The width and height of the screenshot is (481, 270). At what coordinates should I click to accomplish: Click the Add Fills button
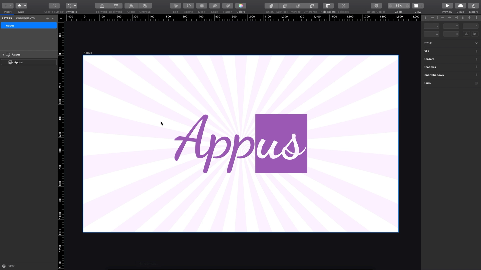click(x=477, y=51)
